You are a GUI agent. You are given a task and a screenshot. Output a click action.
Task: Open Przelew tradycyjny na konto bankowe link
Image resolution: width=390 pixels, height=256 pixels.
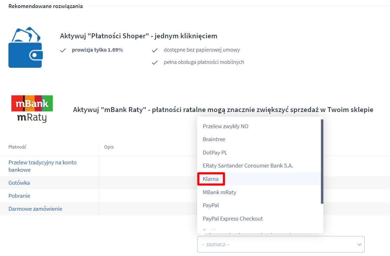[x=42, y=166]
